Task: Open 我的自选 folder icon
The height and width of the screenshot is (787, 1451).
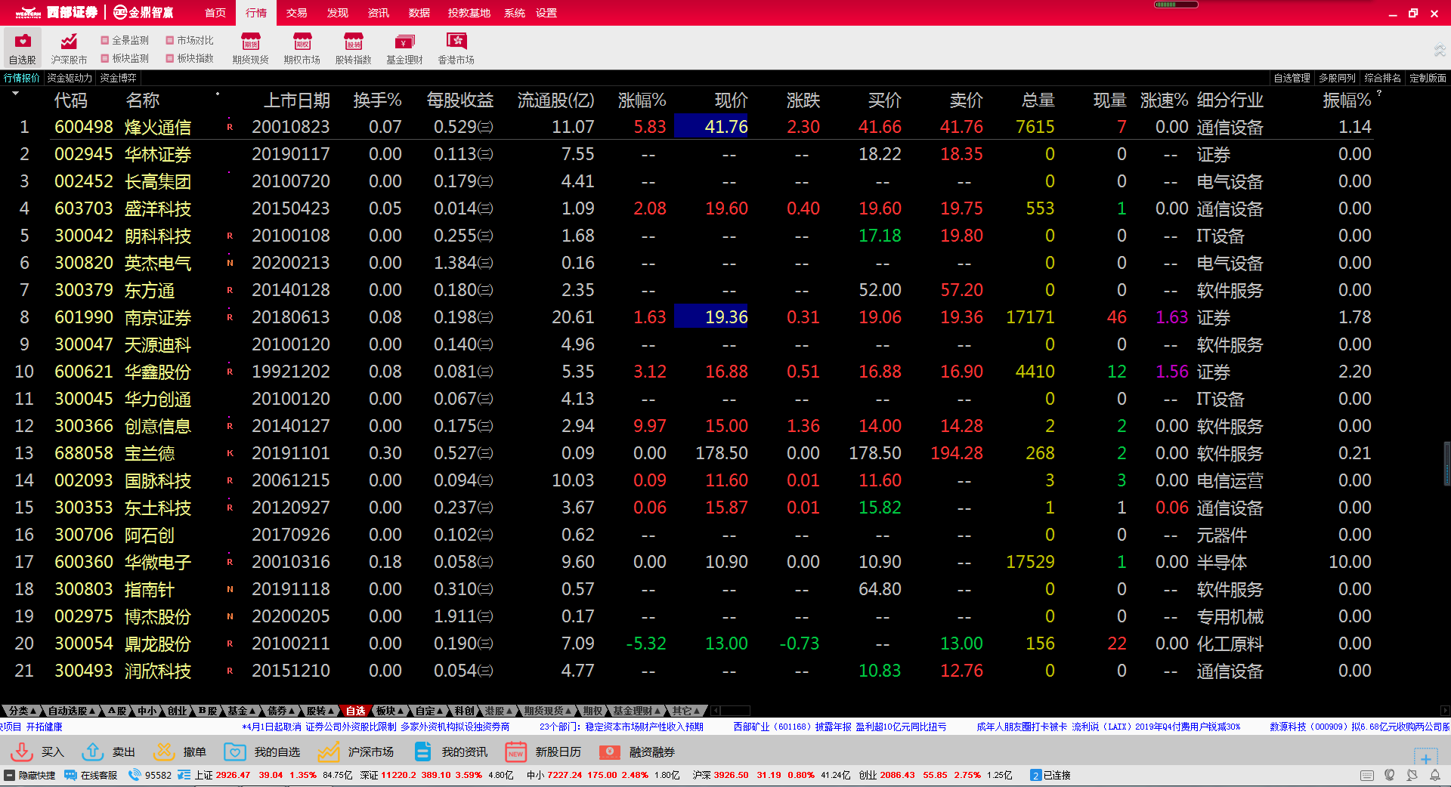Action: [x=235, y=752]
